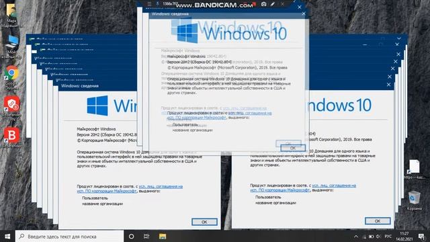Click the Bandicam camera screenshot icon

click(x=263, y=4)
